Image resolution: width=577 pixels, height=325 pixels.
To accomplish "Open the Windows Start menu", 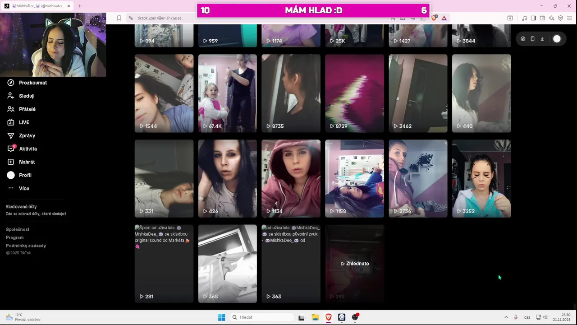I will click(222, 317).
